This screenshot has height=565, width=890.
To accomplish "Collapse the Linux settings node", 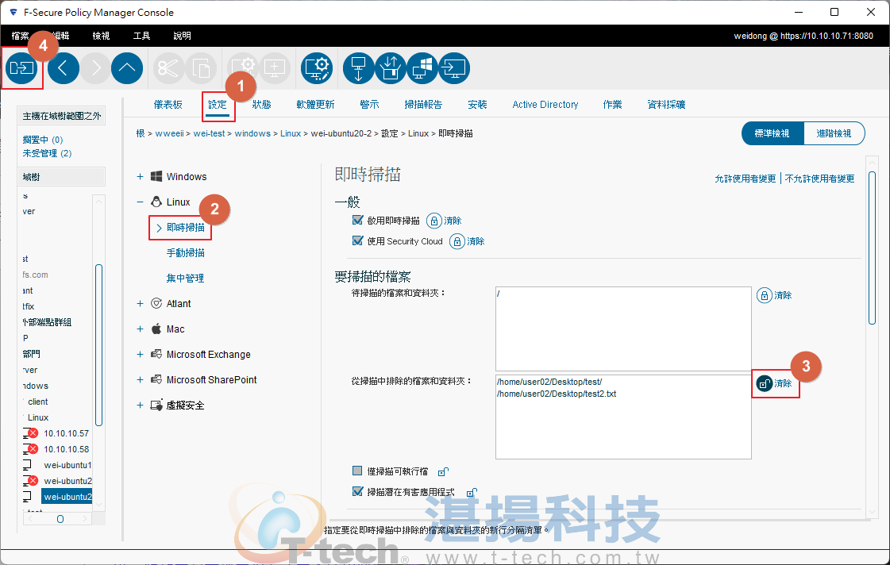I will coord(140,202).
